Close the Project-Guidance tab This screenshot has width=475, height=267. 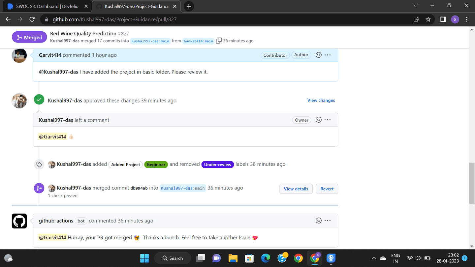(x=174, y=6)
